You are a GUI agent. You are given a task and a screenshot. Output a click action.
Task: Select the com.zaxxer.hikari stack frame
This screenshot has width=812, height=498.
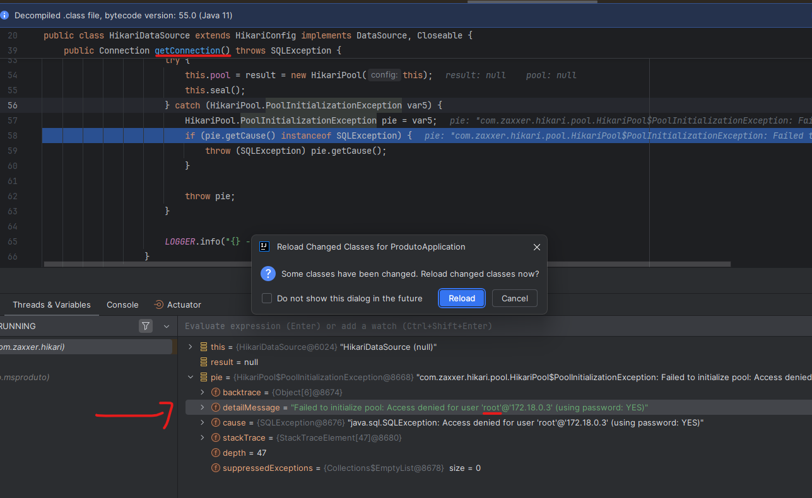(86, 347)
